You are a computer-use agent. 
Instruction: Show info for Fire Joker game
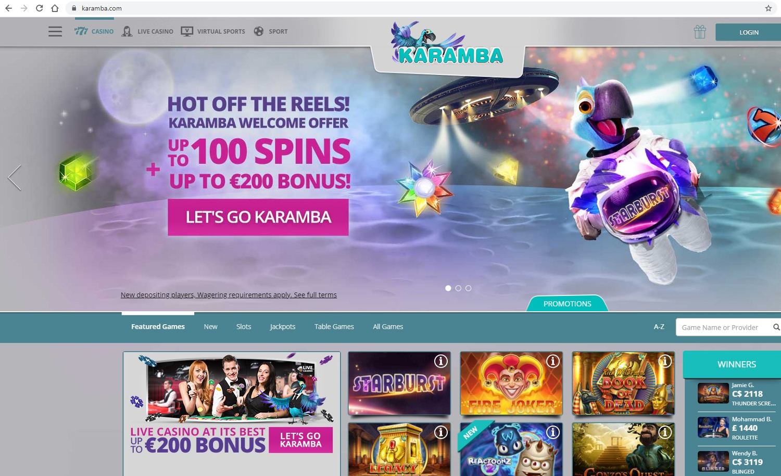553,361
